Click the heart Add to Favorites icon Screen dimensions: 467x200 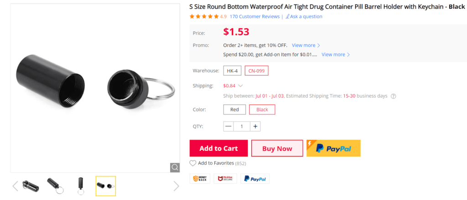(193, 163)
